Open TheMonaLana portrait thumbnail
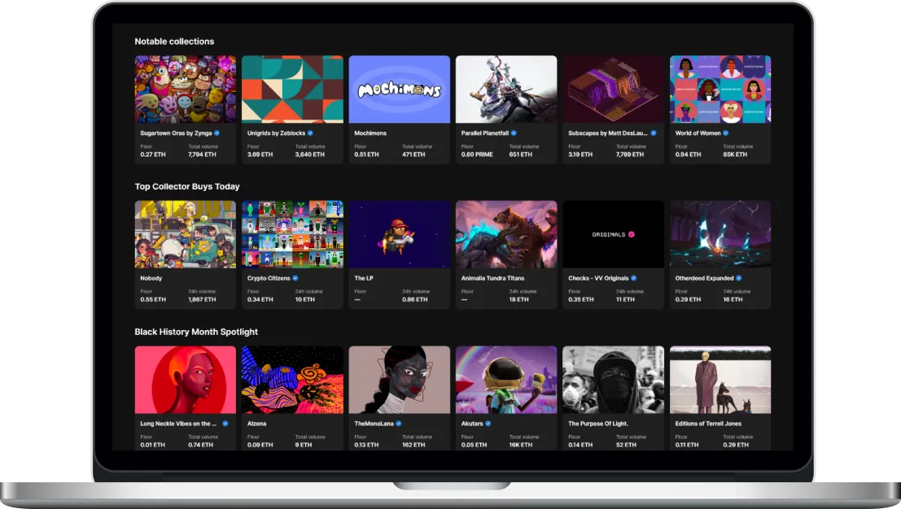The image size is (901, 509). 400,380
